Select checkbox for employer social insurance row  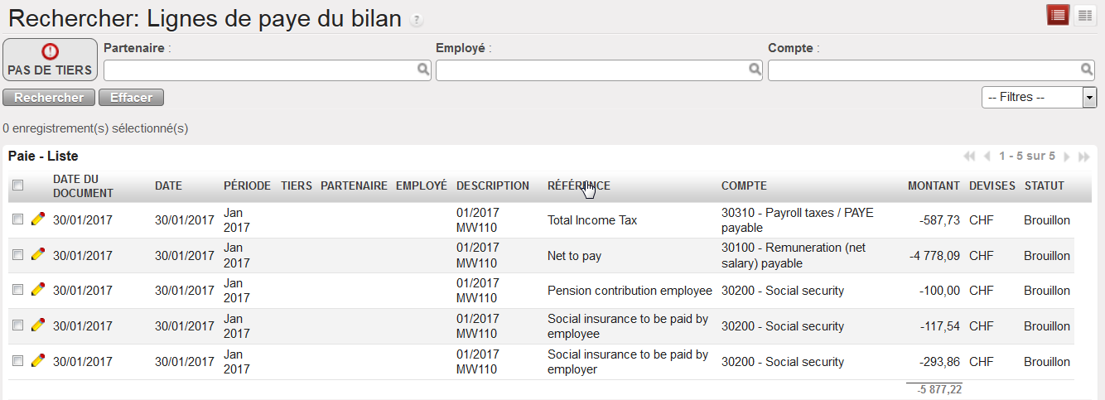click(18, 361)
